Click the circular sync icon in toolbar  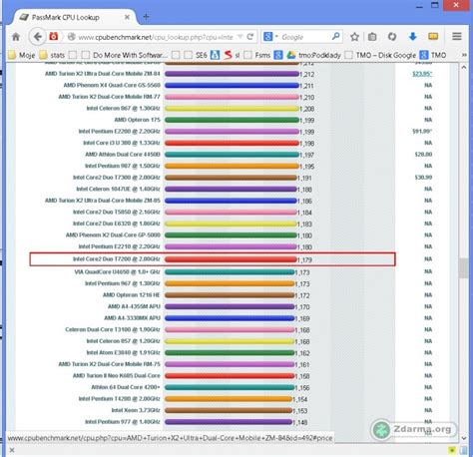pyautogui.click(x=392, y=37)
